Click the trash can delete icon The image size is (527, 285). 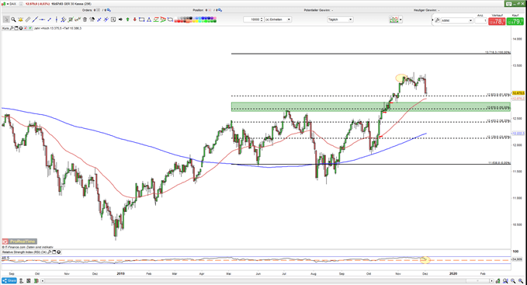[85, 19]
